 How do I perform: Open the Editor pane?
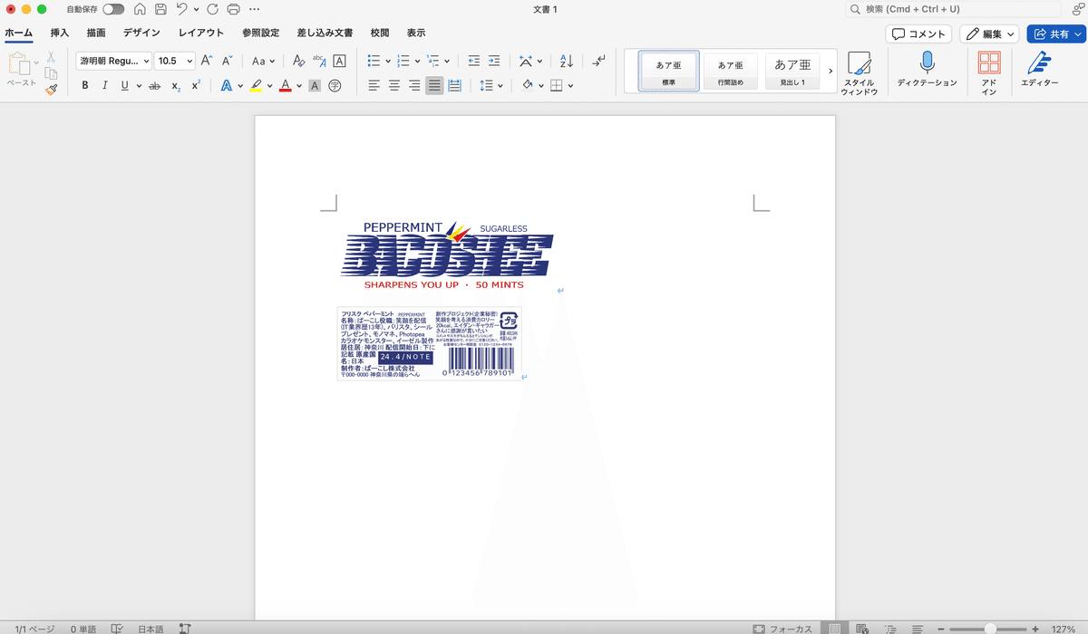coord(1039,69)
